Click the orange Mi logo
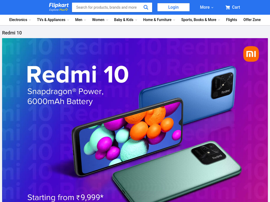The image size is (270, 202). pyautogui.click(x=251, y=54)
